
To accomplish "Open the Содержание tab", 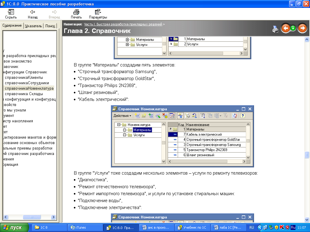I will (x=12, y=26).
